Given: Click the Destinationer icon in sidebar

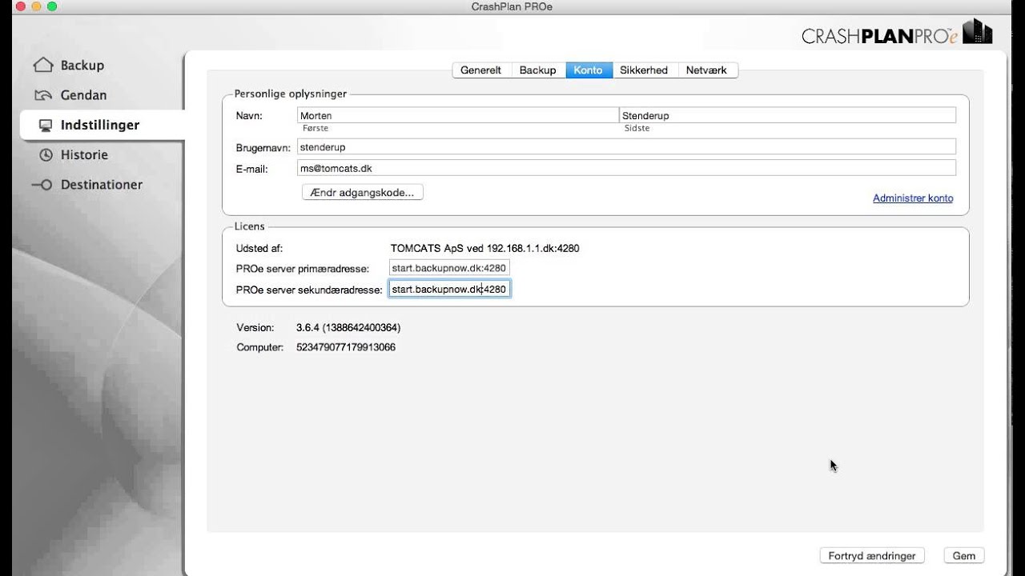Looking at the screenshot, I should [x=42, y=185].
